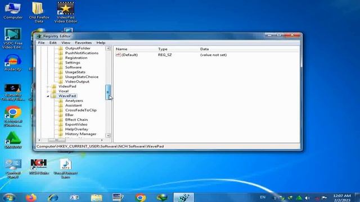Click the Data column header

(x=204, y=49)
